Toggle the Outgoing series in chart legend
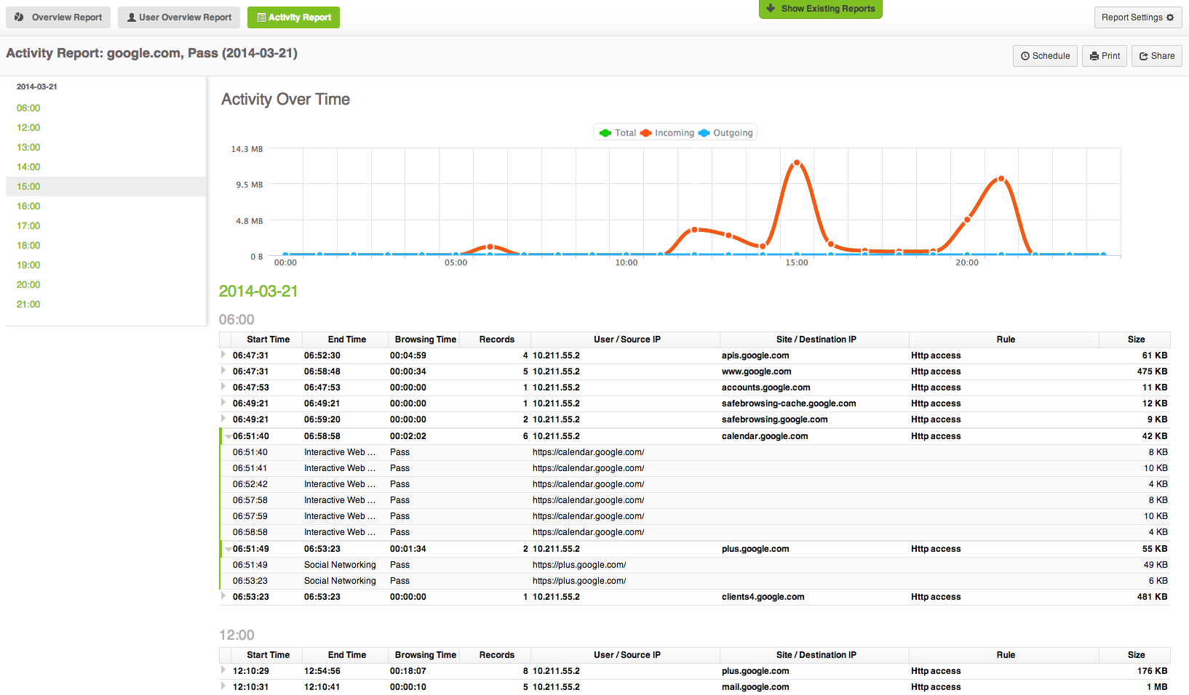 coord(725,133)
